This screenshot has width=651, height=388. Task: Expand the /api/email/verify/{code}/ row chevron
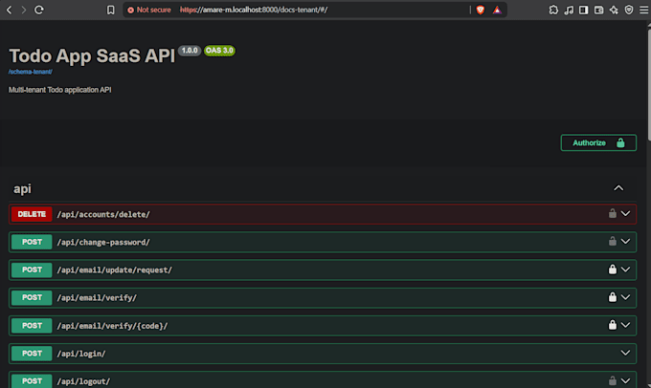pyautogui.click(x=625, y=325)
